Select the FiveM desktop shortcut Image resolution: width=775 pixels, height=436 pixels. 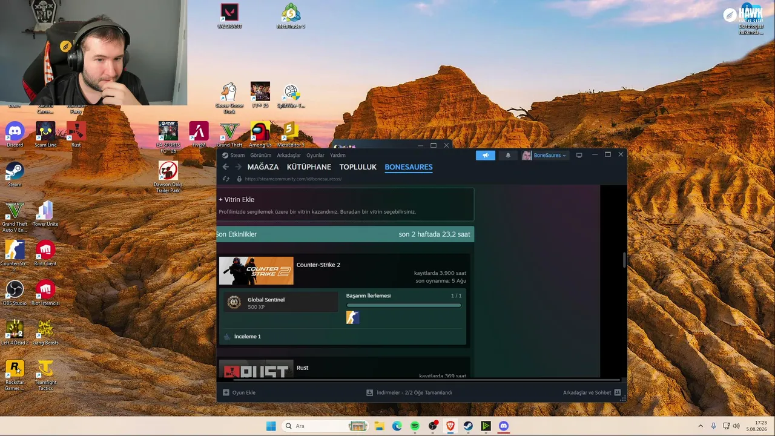click(199, 134)
